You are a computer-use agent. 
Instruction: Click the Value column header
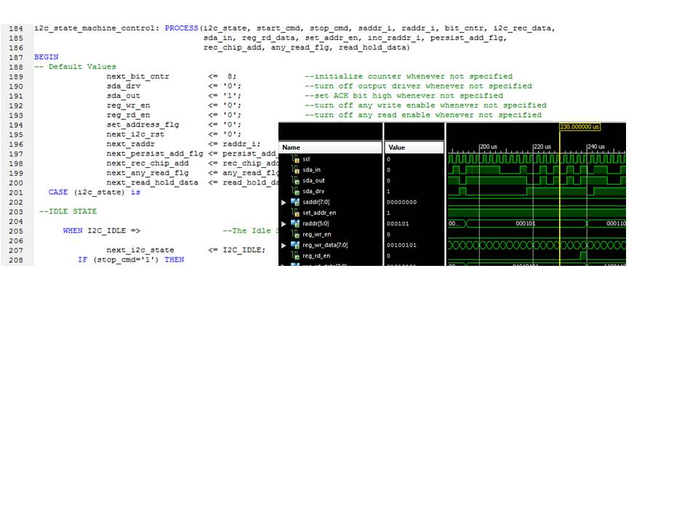[414, 147]
